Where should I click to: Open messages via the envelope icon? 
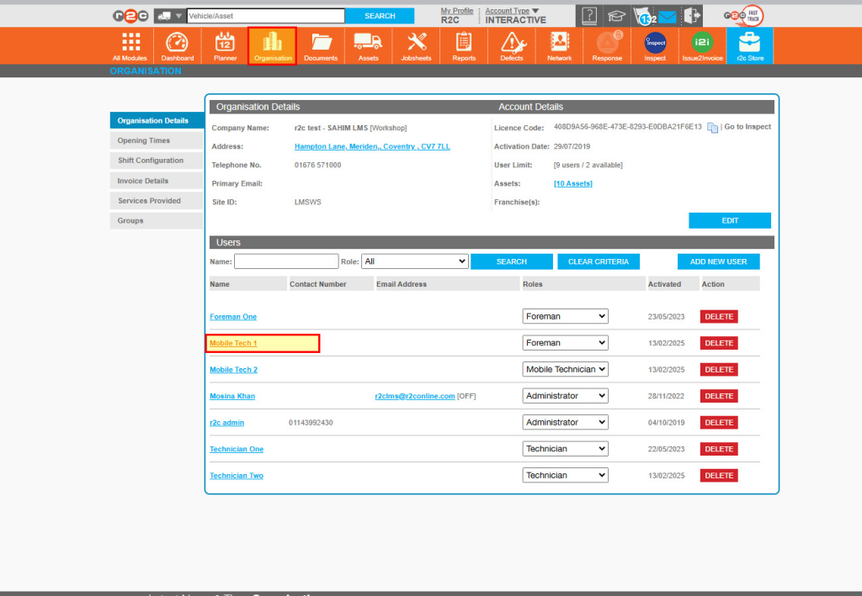click(668, 15)
